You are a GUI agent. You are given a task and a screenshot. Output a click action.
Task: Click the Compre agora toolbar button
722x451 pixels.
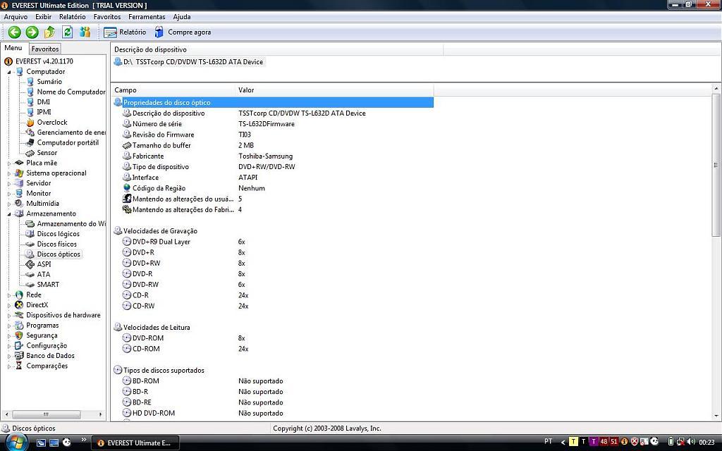(x=183, y=32)
